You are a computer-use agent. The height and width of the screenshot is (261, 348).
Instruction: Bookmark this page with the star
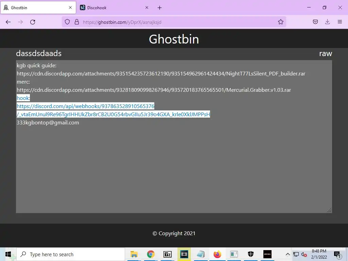(280, 22)
